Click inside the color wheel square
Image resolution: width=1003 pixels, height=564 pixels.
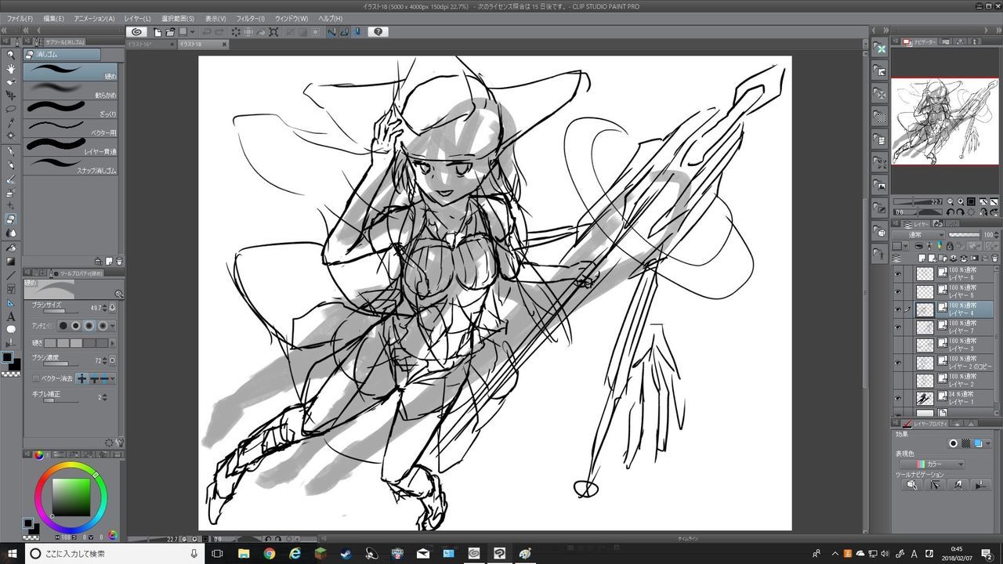[x=71, y=496]
